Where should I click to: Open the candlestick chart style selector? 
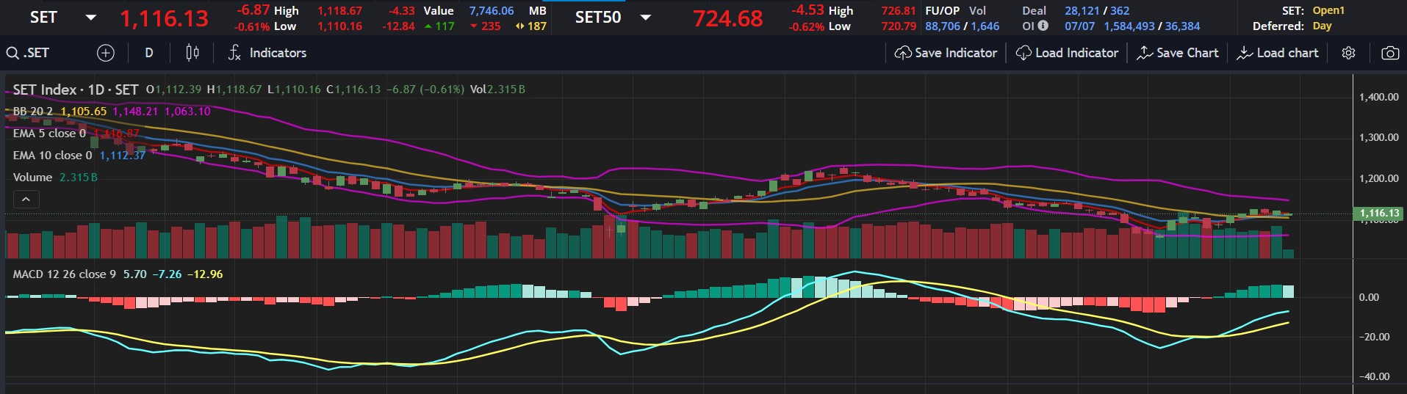(192, 53)
